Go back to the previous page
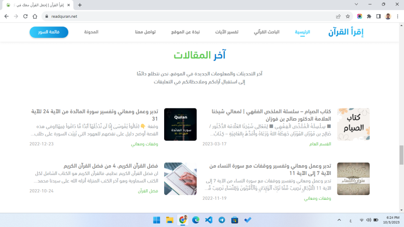The width and height of the screenshot is (404, 227). 6,16
